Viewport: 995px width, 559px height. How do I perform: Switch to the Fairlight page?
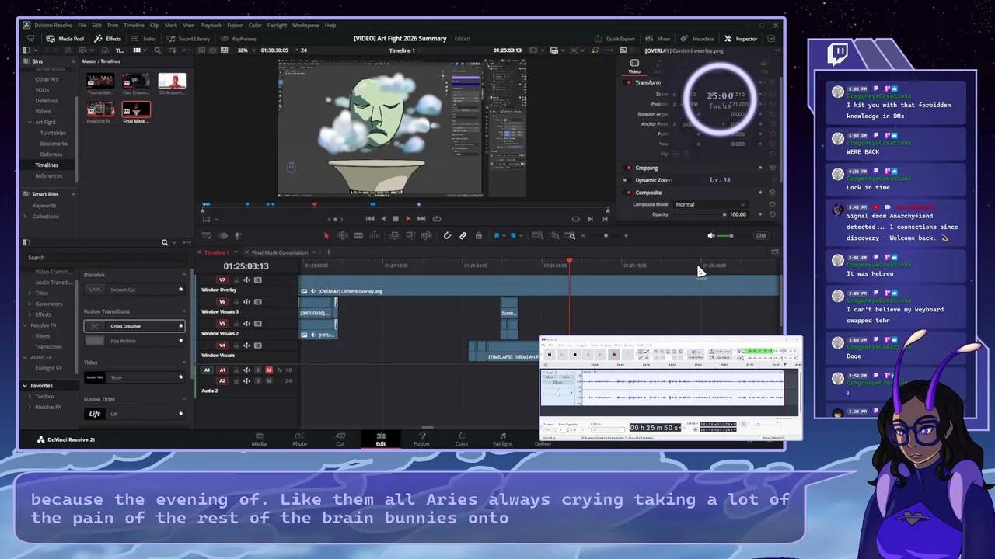(x=502, y=439)
